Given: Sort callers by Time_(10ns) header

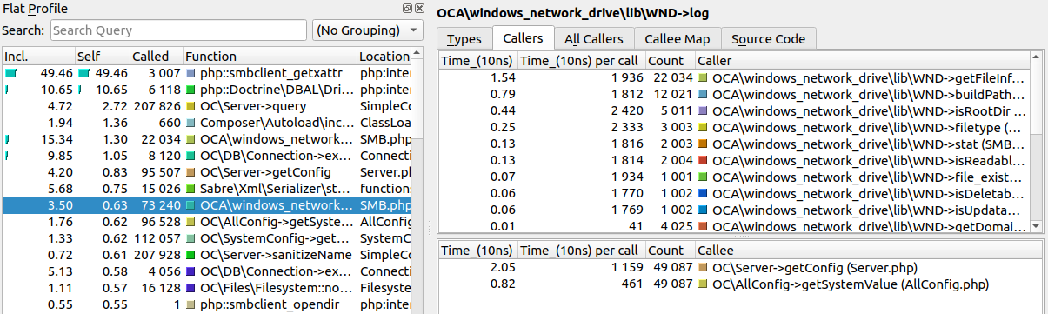Looking at the screenshot, I should [x=478, y=61].
